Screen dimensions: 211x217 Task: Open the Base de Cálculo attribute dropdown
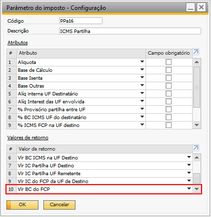142,70
